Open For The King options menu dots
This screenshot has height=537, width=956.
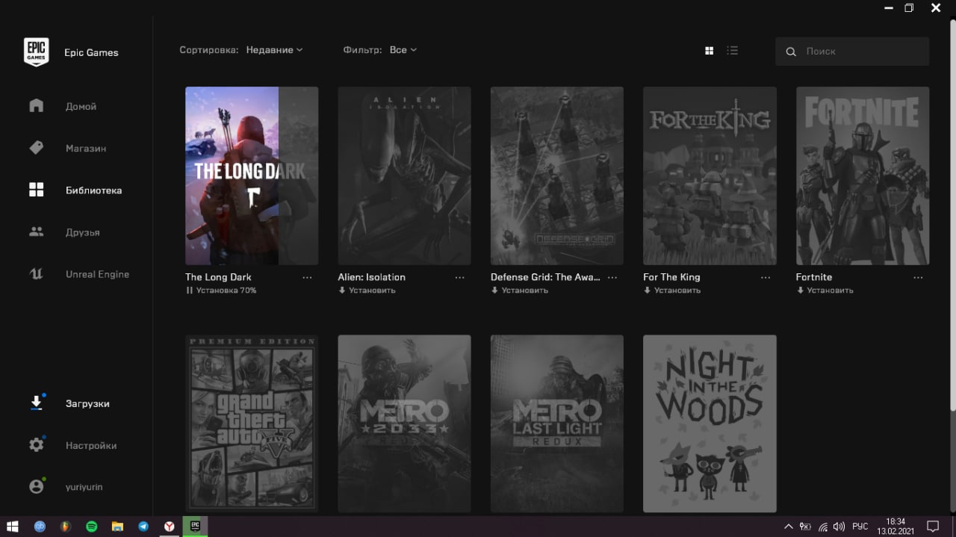[x=766, y=277]
